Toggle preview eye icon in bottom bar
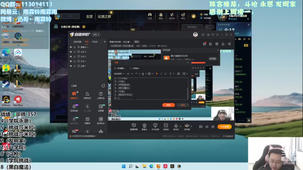The width and height of the screenshot is (303, 170). pos(207,127)
